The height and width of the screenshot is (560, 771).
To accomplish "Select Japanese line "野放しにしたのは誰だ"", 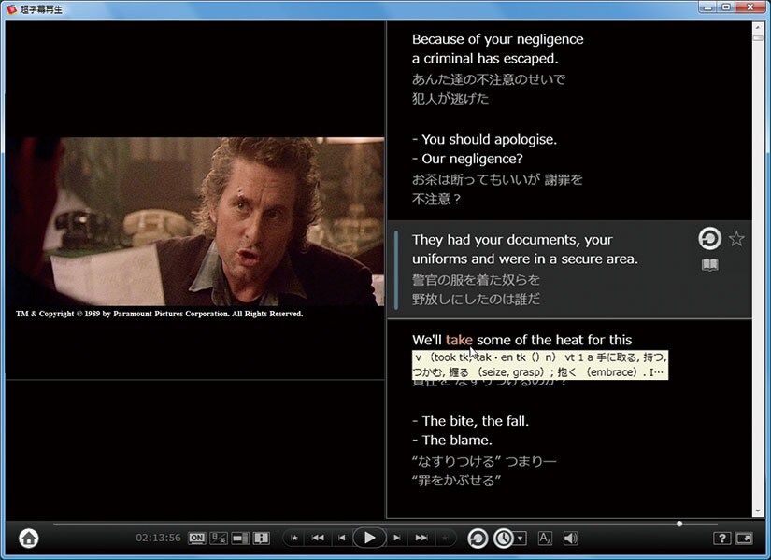I will click(476, 300).
